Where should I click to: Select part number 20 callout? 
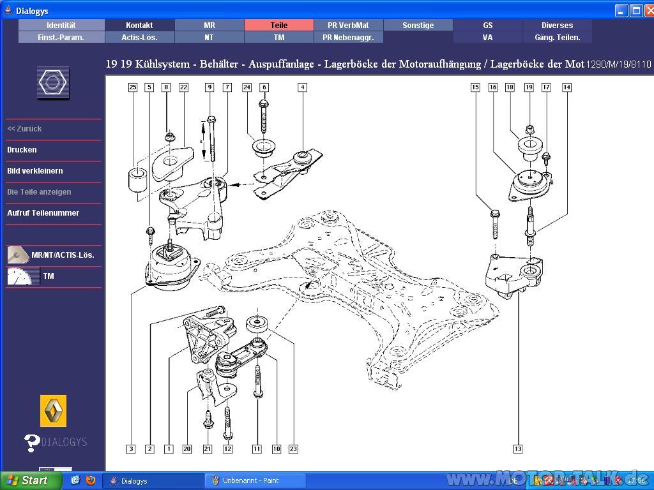187,449
